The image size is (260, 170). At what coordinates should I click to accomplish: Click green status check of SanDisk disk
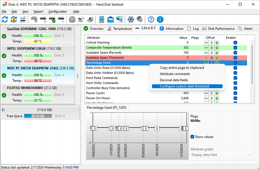4,36
